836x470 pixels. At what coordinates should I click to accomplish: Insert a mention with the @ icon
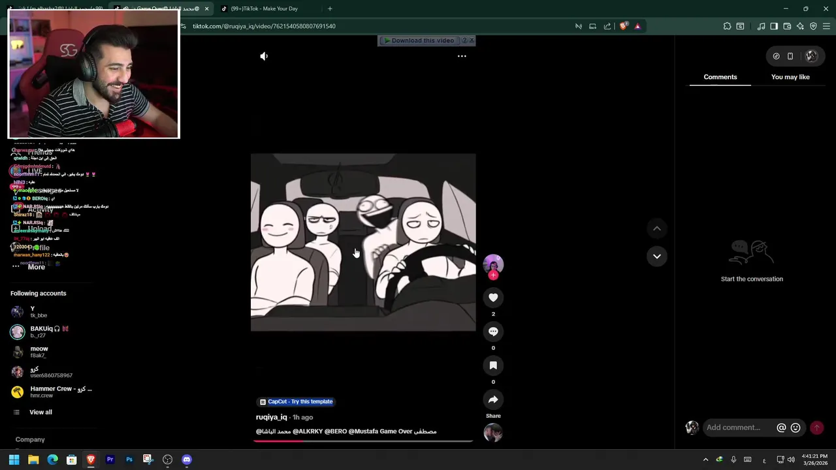[781, 428]
